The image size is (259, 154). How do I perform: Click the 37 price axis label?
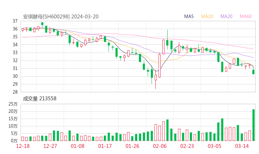coord(15,21)
